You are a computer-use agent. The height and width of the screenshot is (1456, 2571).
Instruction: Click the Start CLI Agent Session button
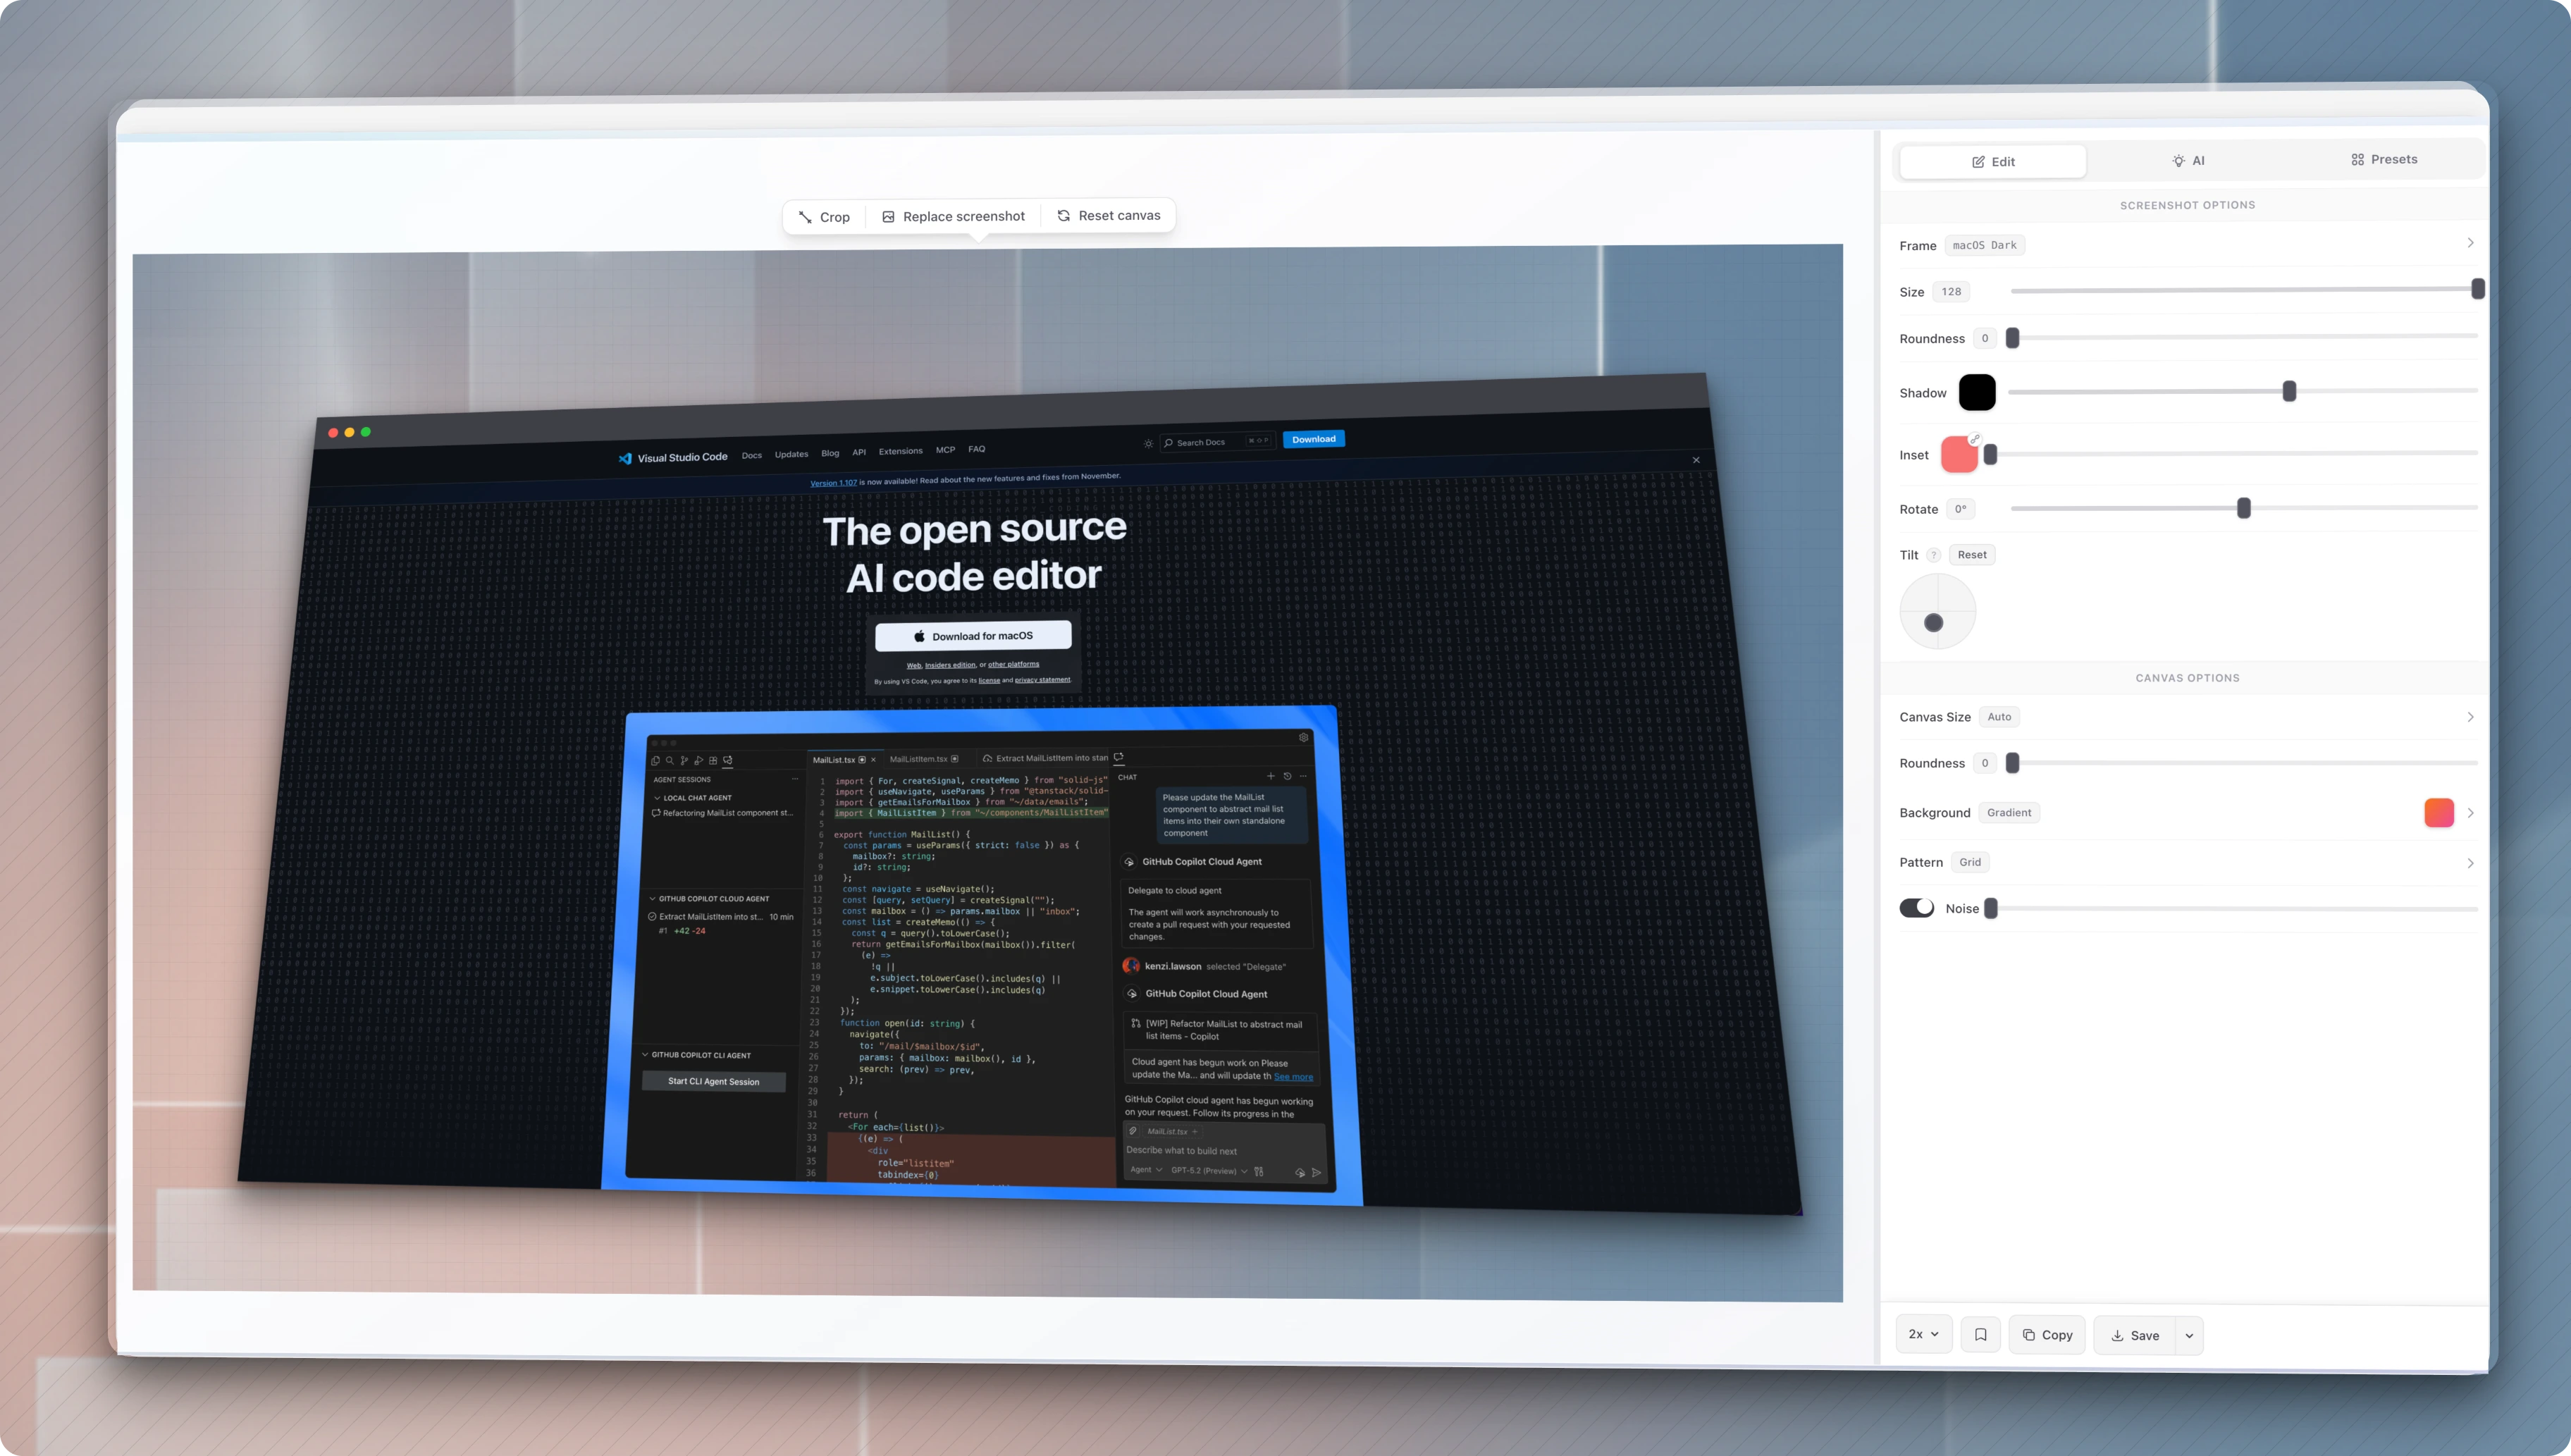714,1081
